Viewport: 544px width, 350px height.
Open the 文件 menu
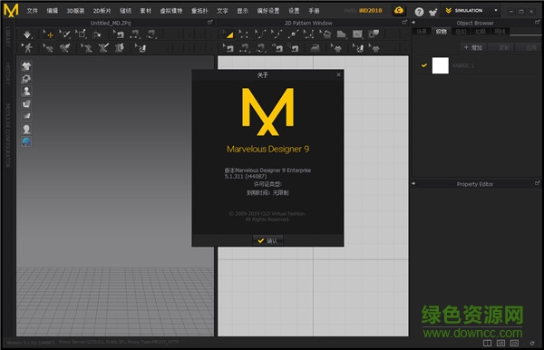(33, 11)
